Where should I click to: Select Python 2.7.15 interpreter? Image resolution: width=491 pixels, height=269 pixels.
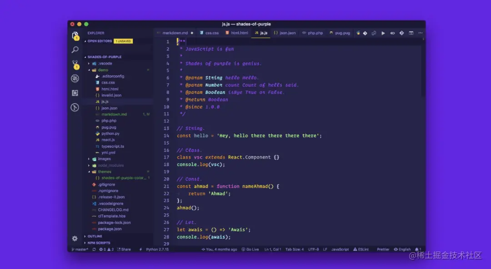[x=157, y=249]
